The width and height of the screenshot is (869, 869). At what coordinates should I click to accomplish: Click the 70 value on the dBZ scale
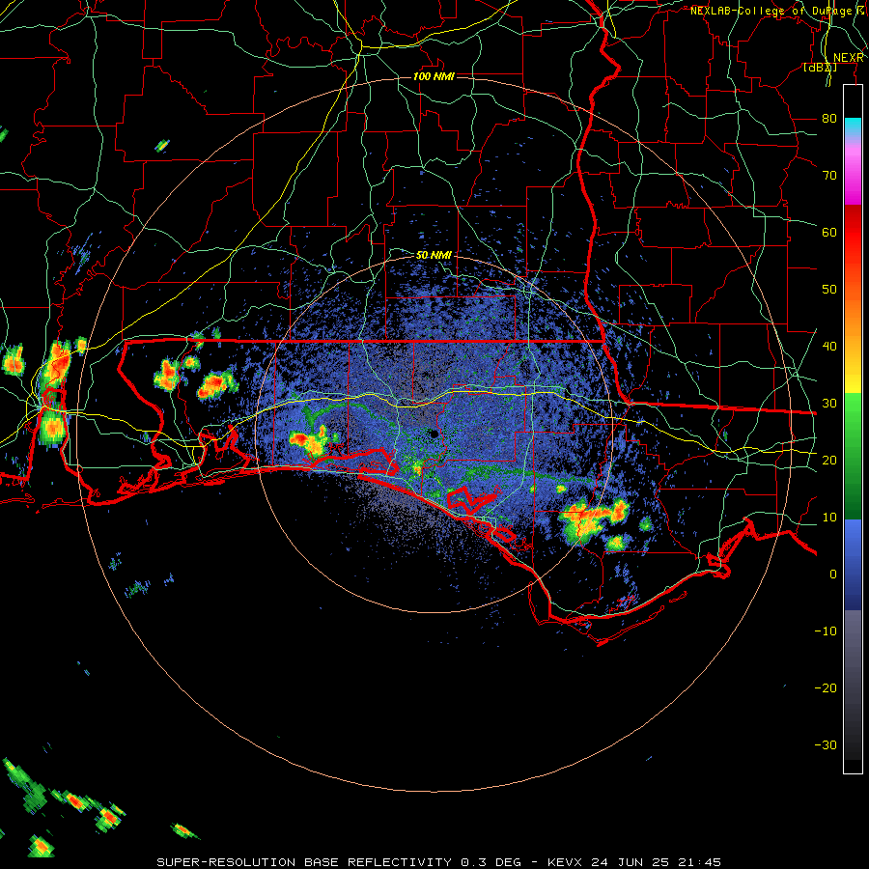pyautogui.click(x=829, y=176)
